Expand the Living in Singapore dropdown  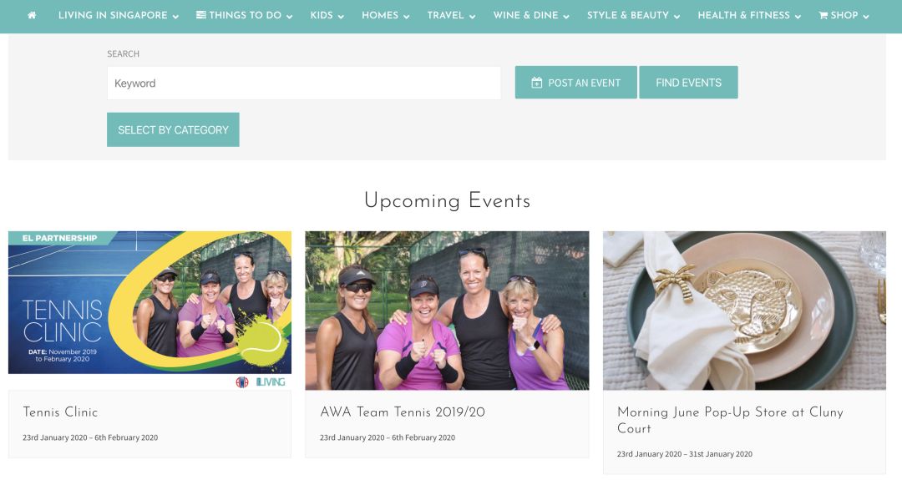tap(119, 16)
